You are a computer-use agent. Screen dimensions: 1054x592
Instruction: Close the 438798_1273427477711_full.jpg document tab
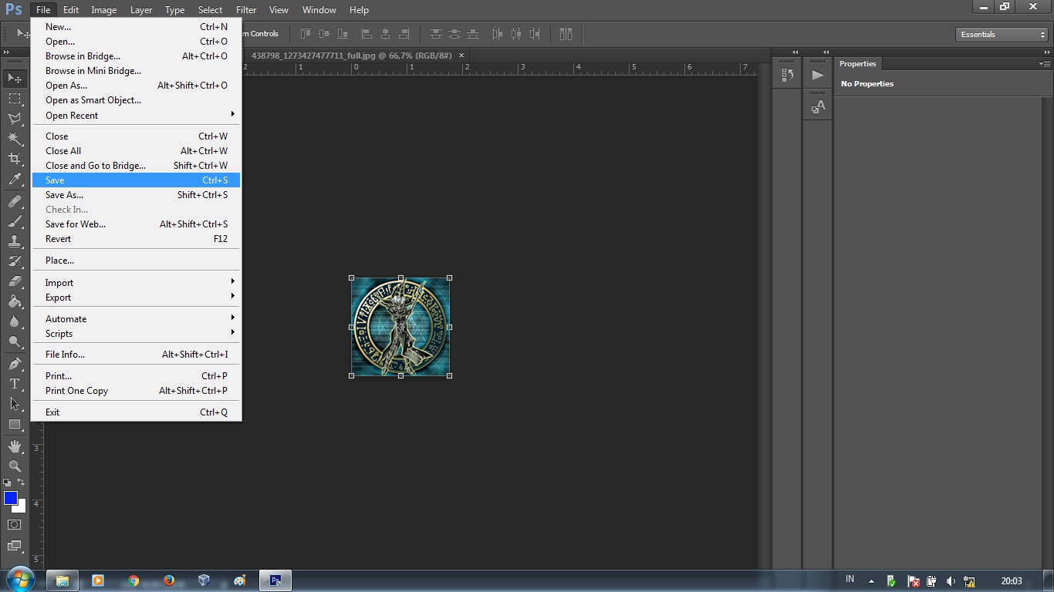461,55
